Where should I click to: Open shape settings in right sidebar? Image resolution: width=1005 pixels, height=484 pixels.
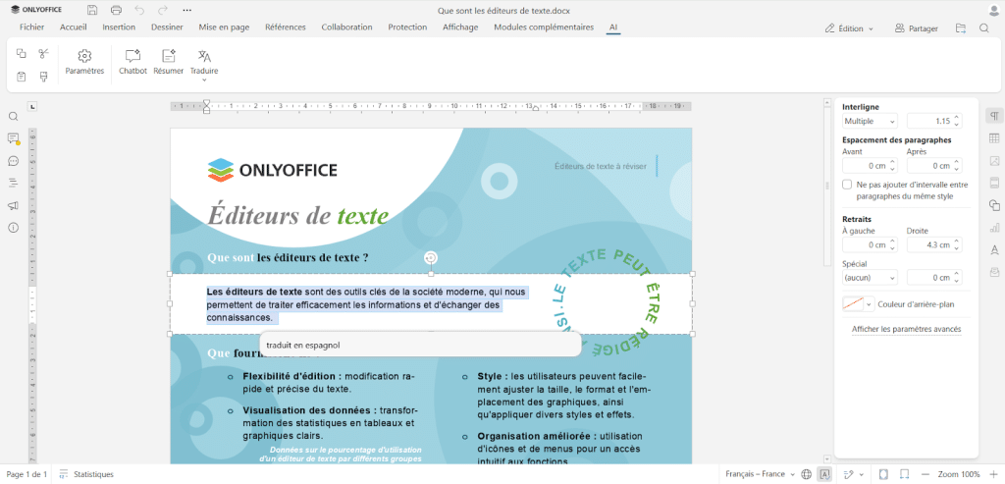[994, 204]
